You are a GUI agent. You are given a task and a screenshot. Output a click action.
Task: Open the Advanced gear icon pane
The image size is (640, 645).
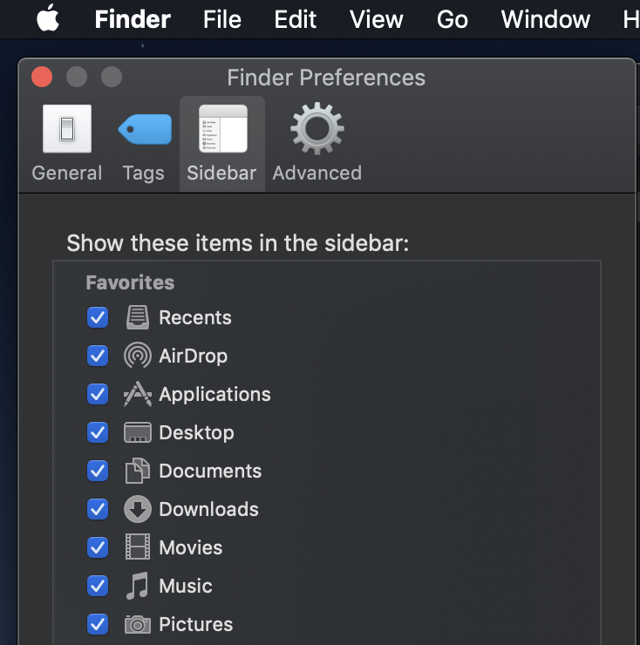[x=317, y=129]
